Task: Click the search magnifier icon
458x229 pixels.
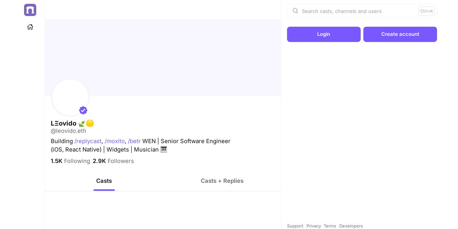Action: point(295,11)
